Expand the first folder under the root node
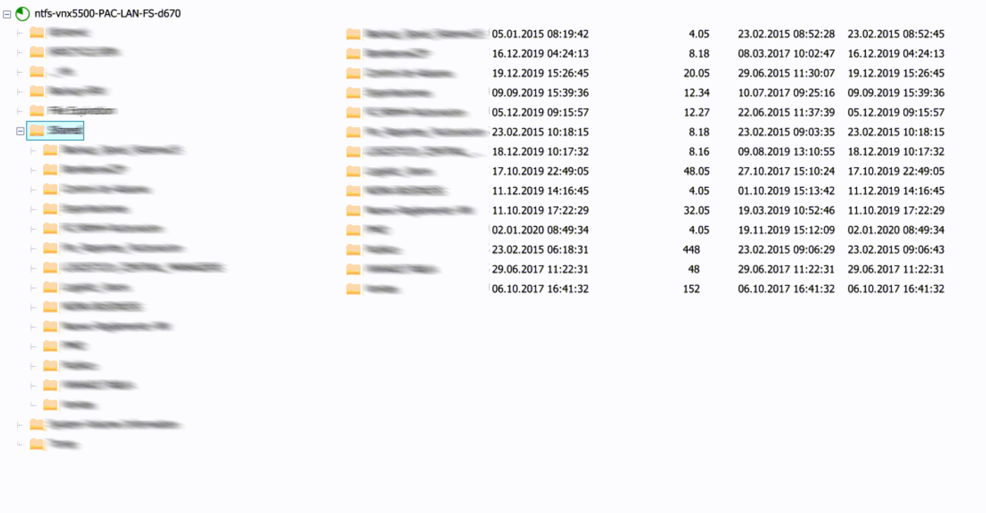This screenshot has width=986, height=513. click(20, 33)
